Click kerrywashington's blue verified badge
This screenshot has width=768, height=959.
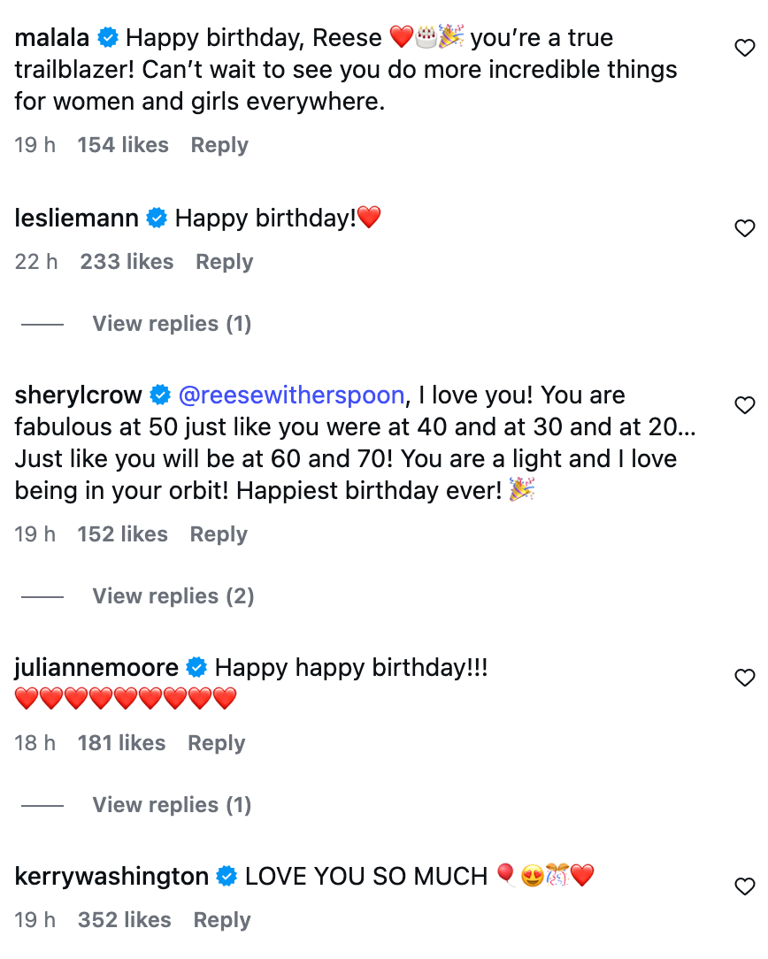coord(227,877)
